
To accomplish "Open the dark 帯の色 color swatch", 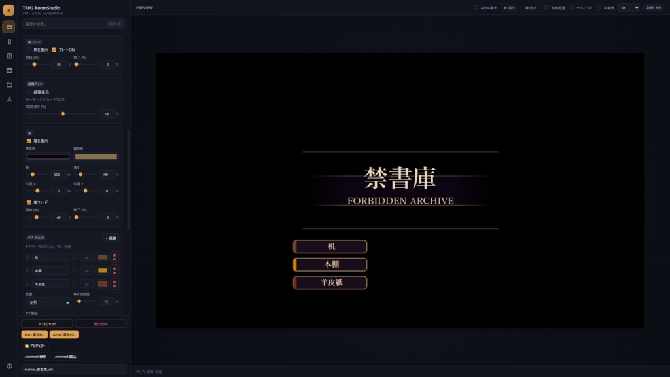I will 48,157.
